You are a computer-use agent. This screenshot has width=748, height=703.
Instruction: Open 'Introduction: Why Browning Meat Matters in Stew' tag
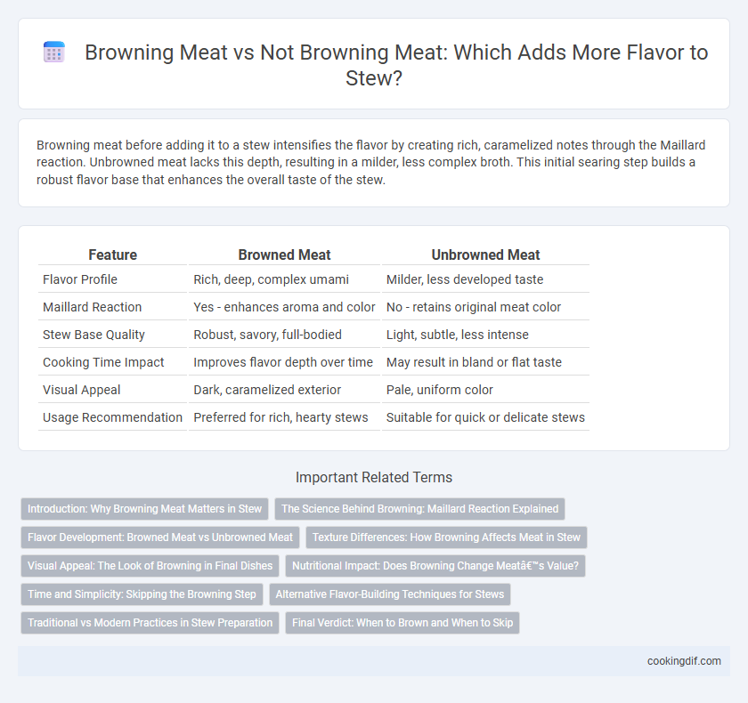[144, 509]
